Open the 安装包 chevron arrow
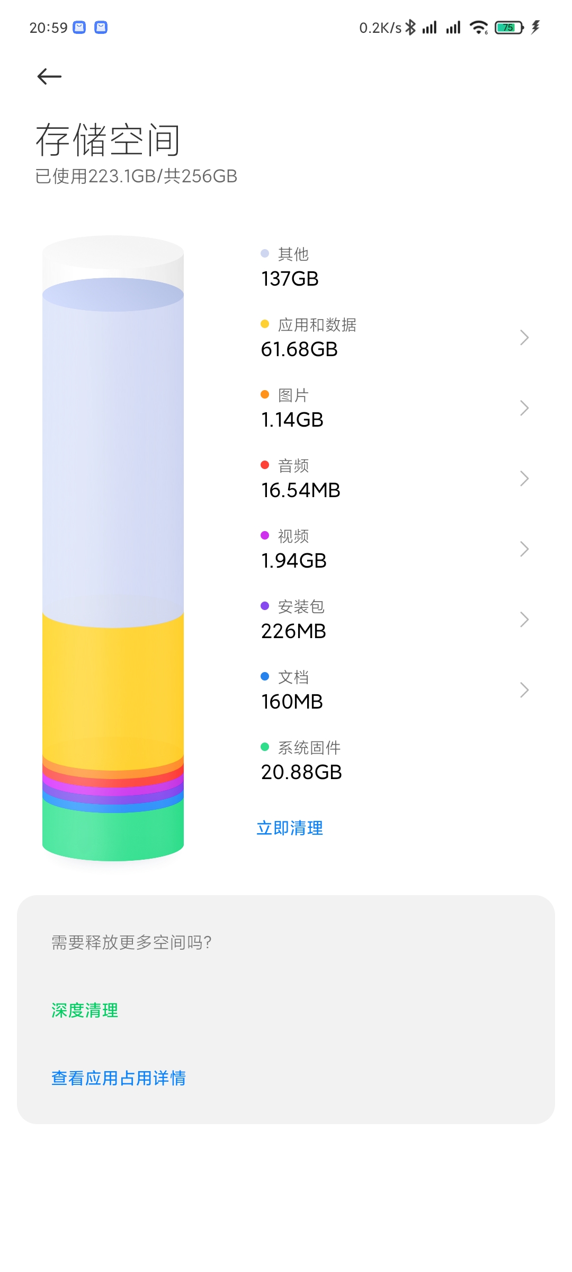Image resolution: width=572 pixels, height=1272 pixels. pos(524,620)
